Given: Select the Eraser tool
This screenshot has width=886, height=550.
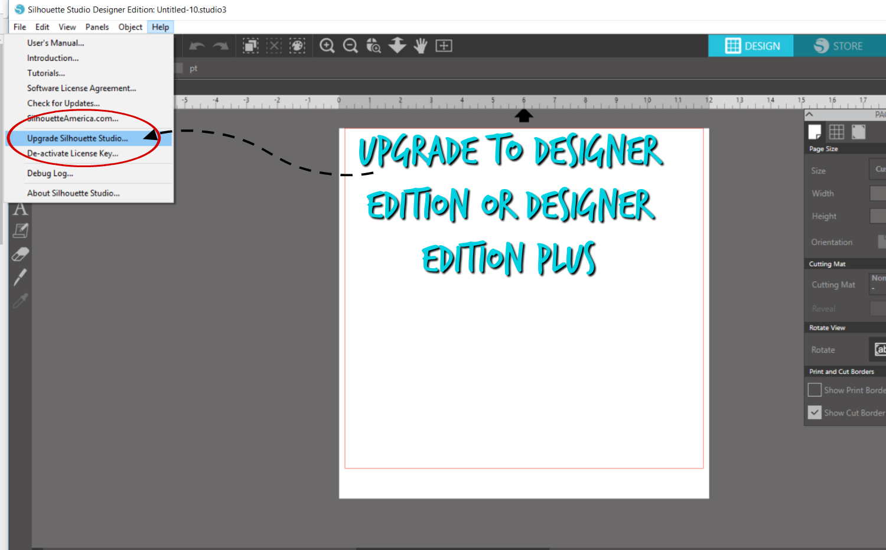Looking at the screenshot, I should (x=20, y=254).
